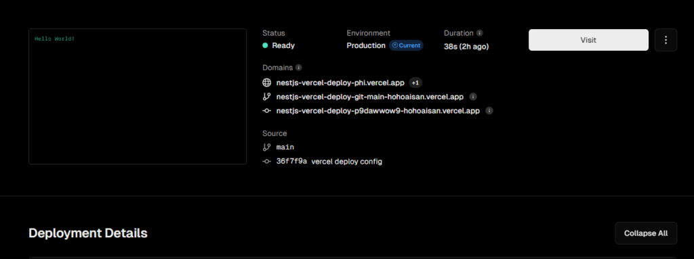The height and width of the screenshot is (259, 694).
Task: Open nestjs-vercel-deploy-phi.vercel.app link
Action: tap(340, 83)
